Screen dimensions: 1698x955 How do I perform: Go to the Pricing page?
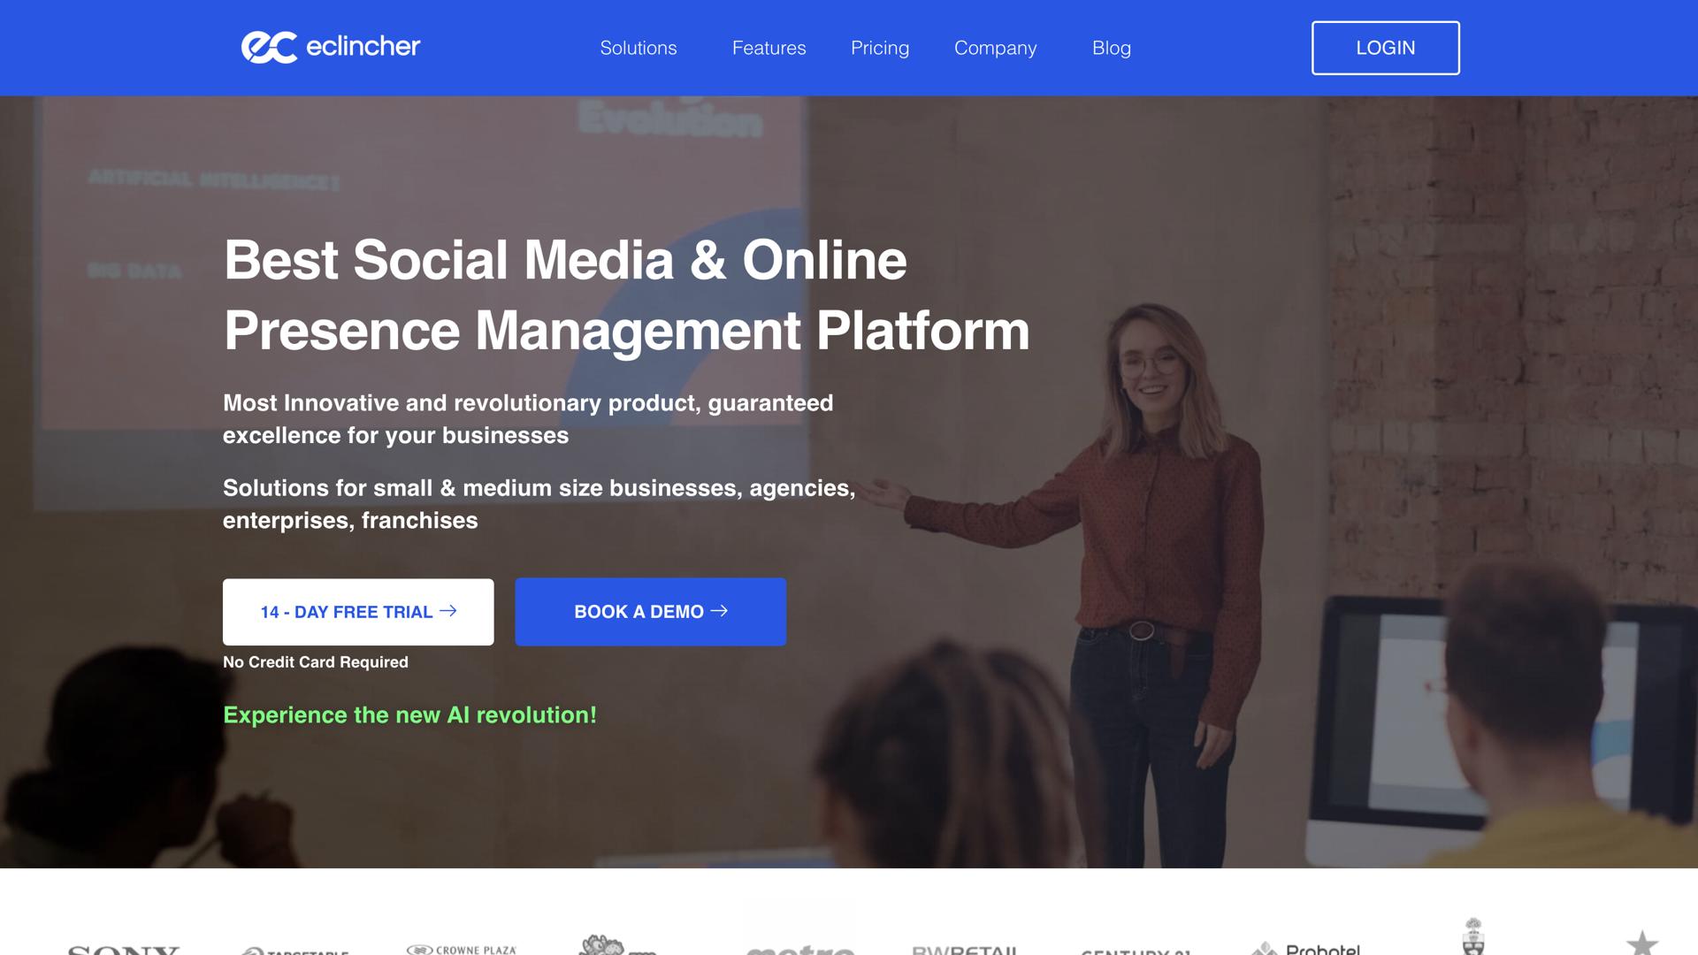pyautogui.click(x=879, y=48)
